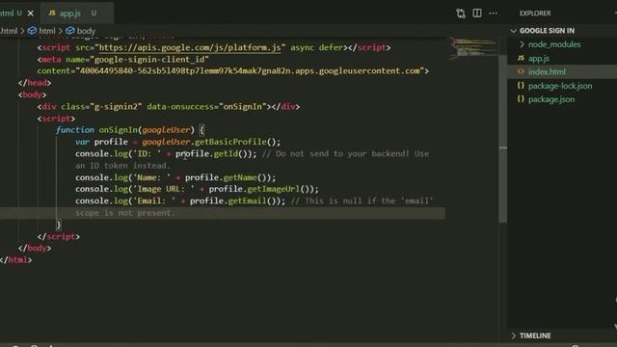Open index.html in the Explorer

pos(547,71)
